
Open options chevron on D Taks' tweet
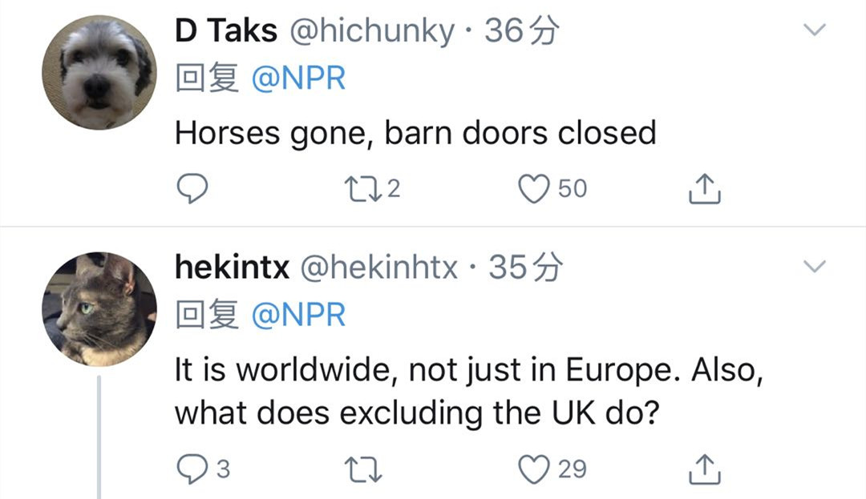[815, 30]
